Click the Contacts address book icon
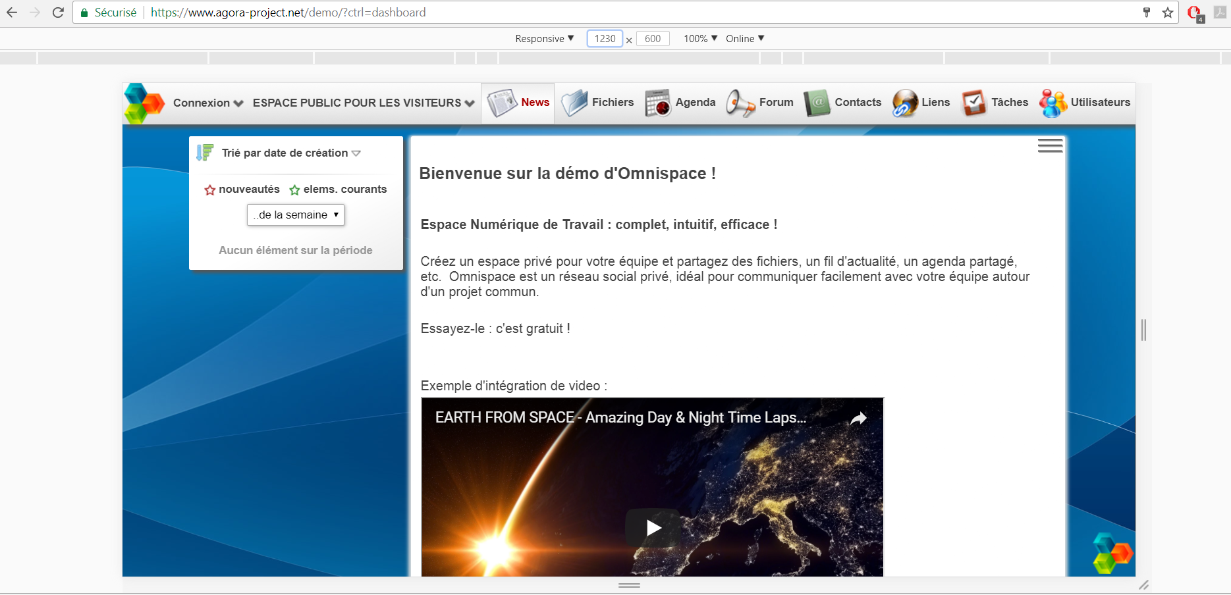Screen dimensions: 1231x595 tap(817, 103)
